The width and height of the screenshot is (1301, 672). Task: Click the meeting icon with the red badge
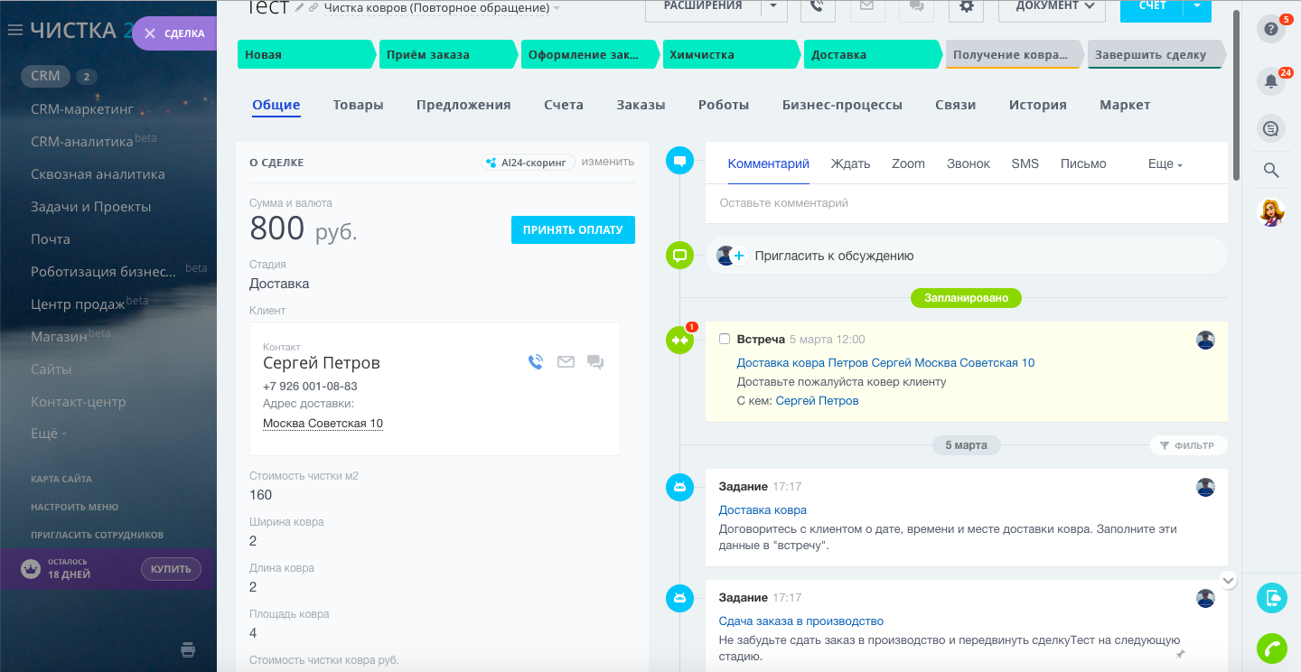(x=679, y=340)
